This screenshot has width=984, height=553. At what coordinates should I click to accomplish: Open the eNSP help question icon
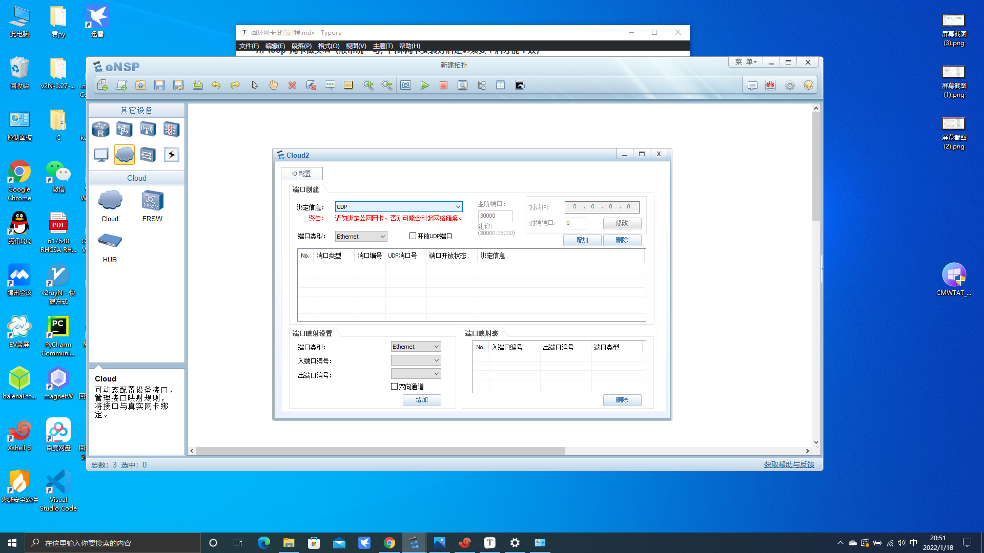pos(808,86)
